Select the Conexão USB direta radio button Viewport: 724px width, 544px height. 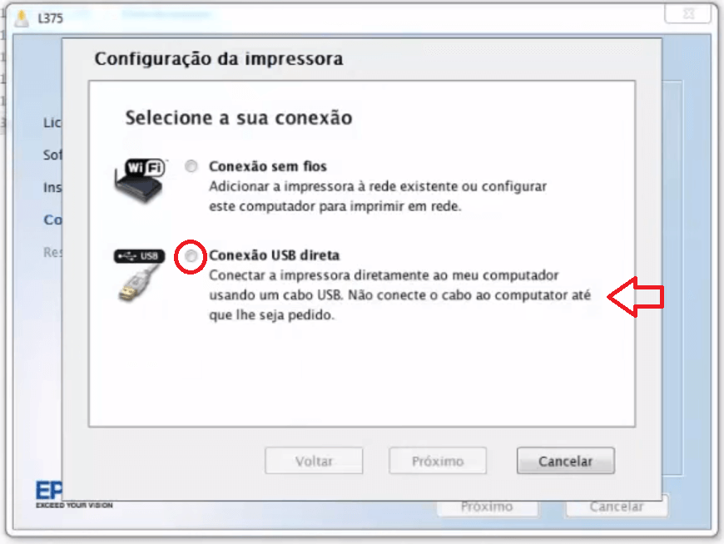click(x=191, y=256)
